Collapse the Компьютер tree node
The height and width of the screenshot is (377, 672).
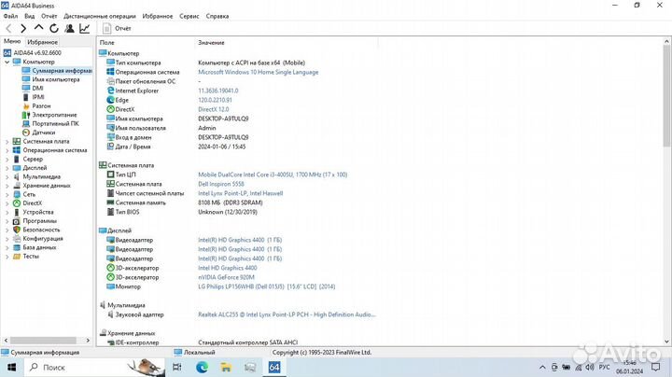pyautogui.click(x=7, y=62)
